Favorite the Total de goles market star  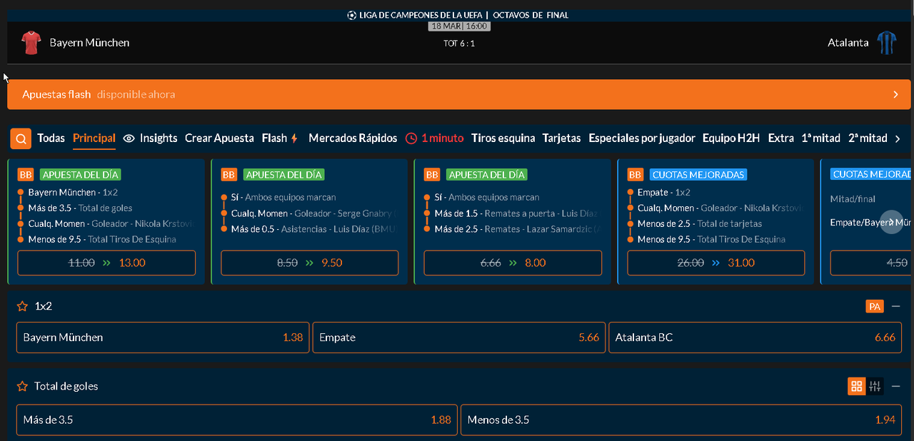coord(22,386)
